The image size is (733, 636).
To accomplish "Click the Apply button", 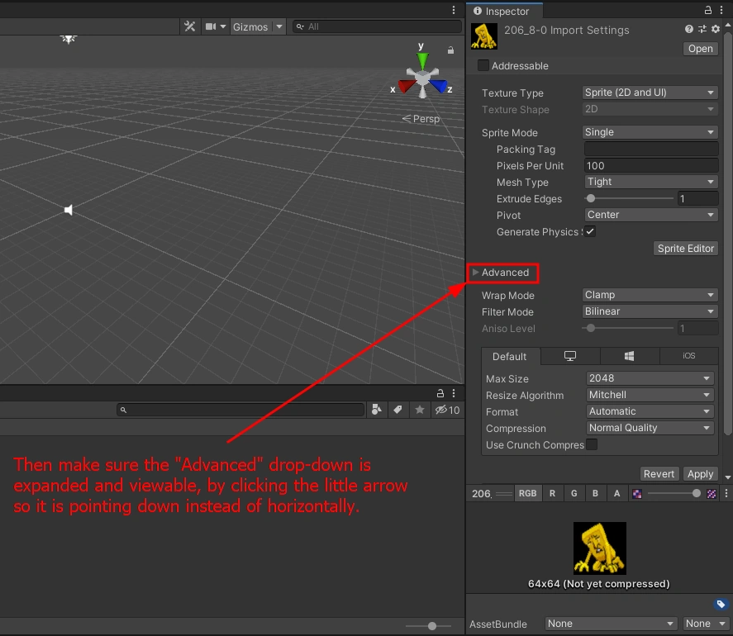I will point(700,474).
